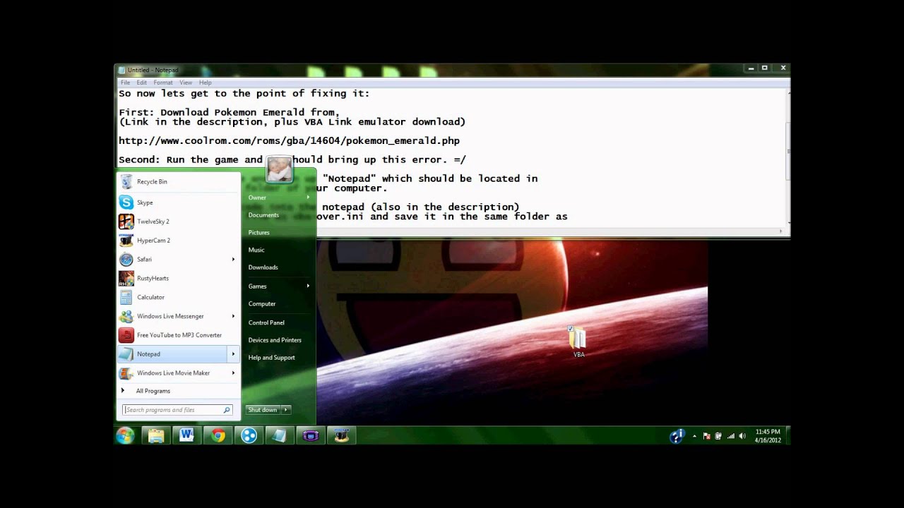Viewport: 904px width, 508px height.
Task: Untick the checkbox on the VBA folder
Action: click(x=570, y=328)
